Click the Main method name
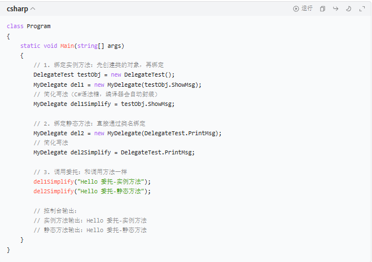 pyautogui.click(x=67, y=46)
